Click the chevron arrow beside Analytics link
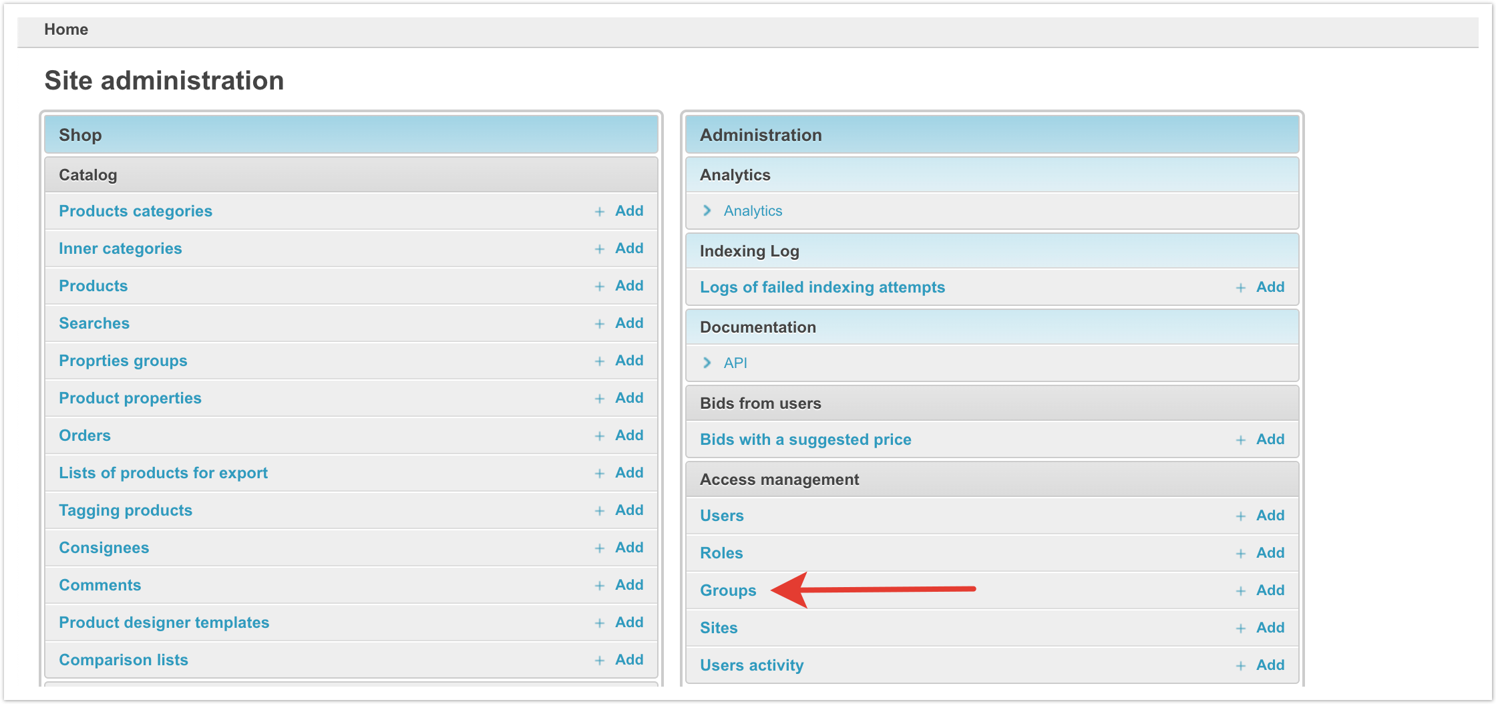 click(707, 211)
